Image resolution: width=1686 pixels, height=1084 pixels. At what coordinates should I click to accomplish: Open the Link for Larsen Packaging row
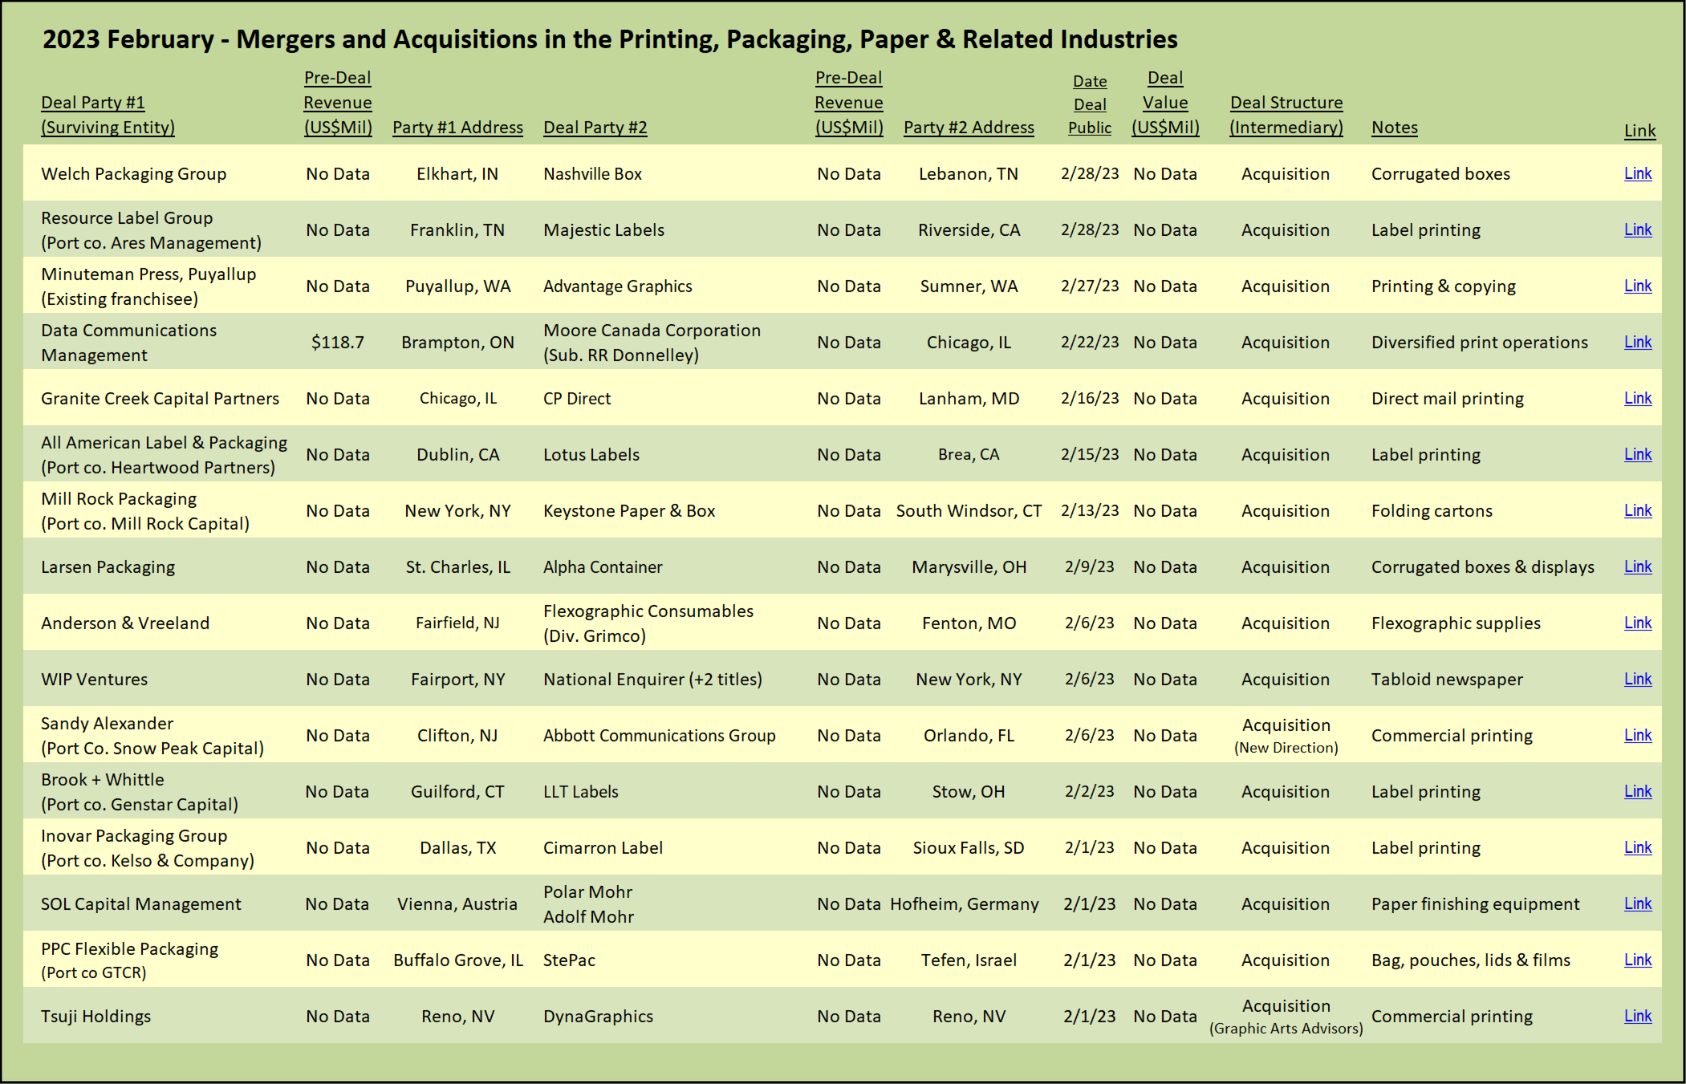pos(1637,566)
